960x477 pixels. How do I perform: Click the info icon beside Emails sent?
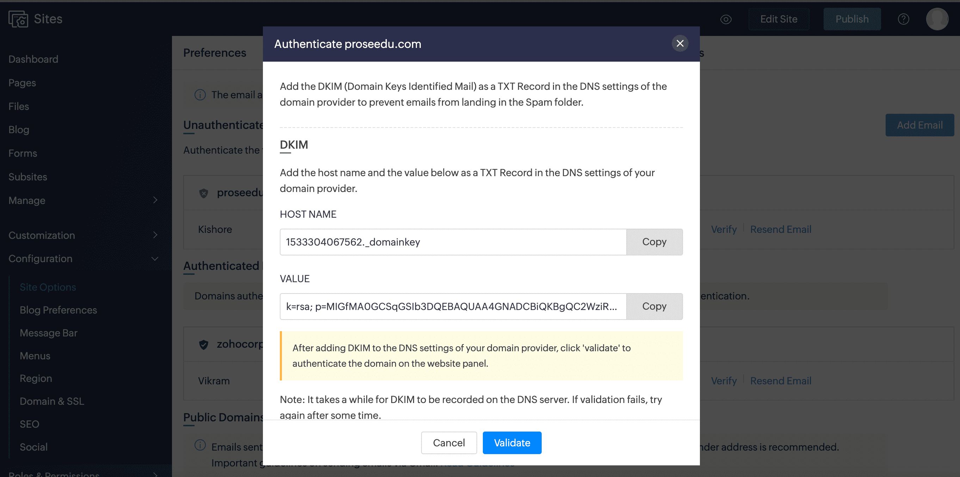pos(200,445)
